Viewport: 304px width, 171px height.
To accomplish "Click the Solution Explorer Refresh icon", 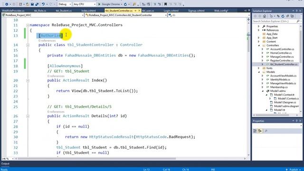I will click(283, 16).
